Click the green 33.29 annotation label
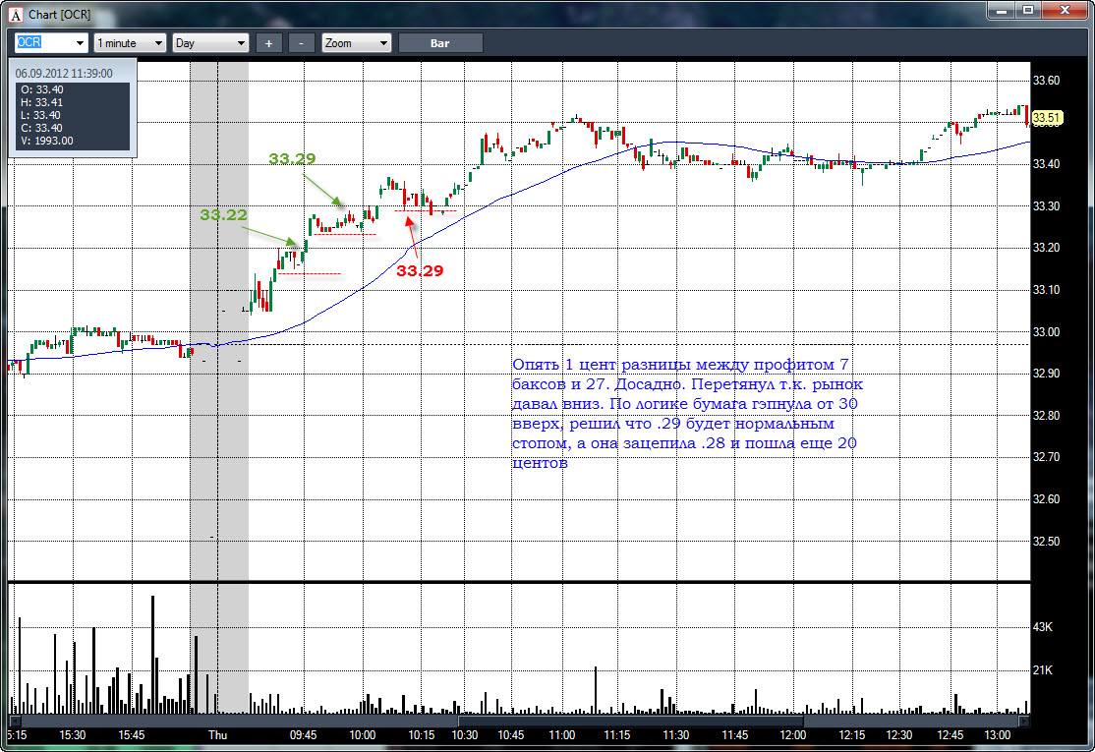The image size is (1095, 752). coord(292,158)
